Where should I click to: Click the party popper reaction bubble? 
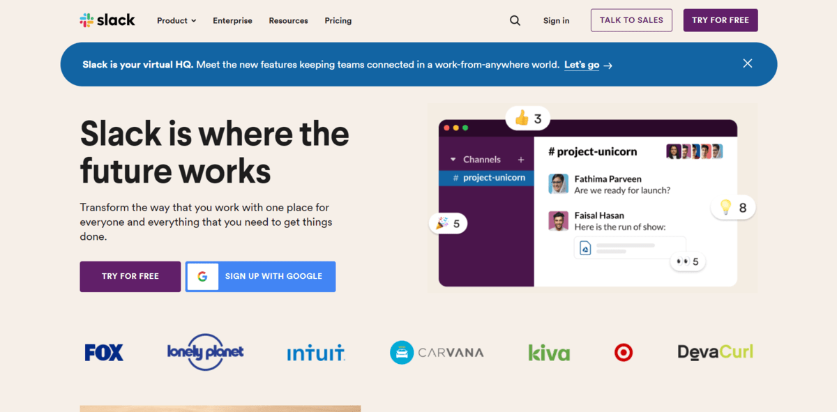pos(448,223)
